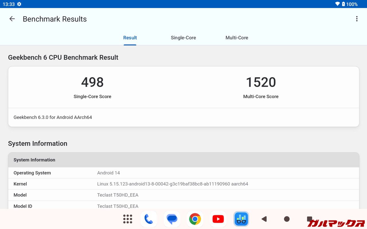Launch the Phone app from taskbar
This screenshot has width=367, height=229.
pyautogui.click(x=149, y=219)
